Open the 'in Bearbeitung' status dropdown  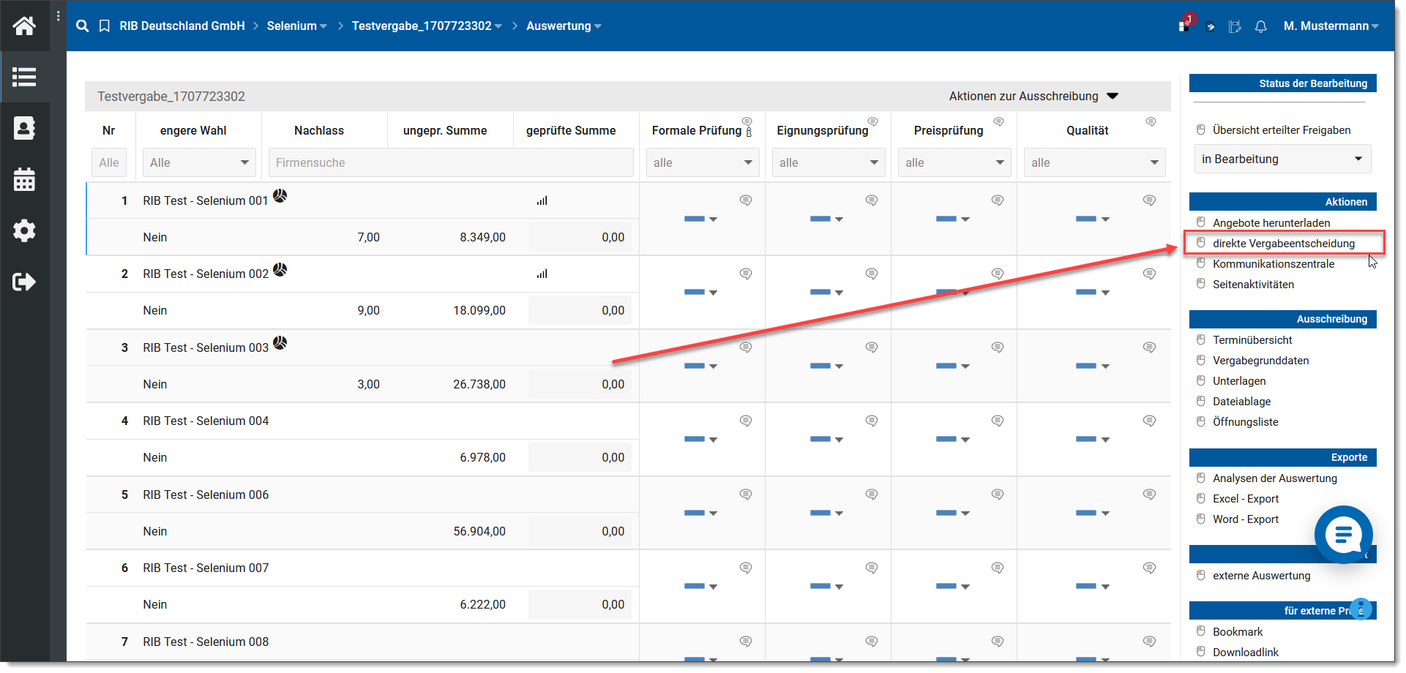[x=1282, y=159]
